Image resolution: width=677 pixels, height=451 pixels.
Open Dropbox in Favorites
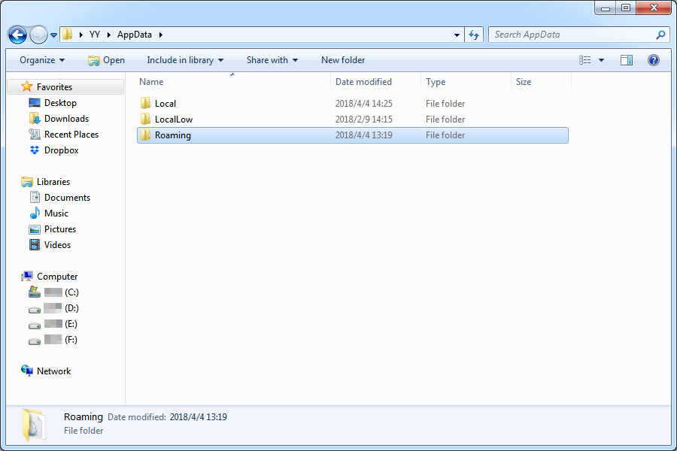[x=62, y=150]
